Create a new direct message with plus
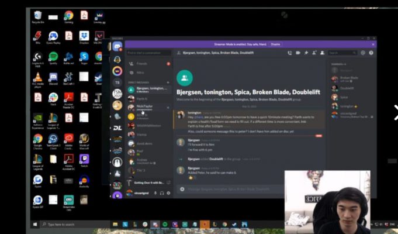398x234 pixels. point(168,82)
